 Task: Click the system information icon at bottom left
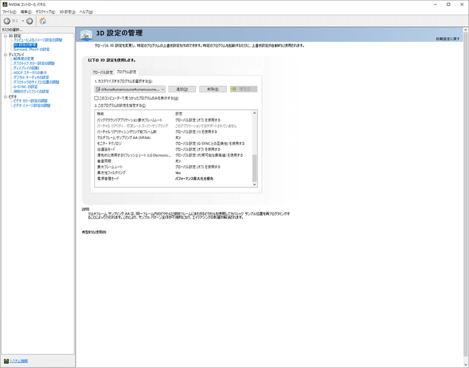click(6, 361)
